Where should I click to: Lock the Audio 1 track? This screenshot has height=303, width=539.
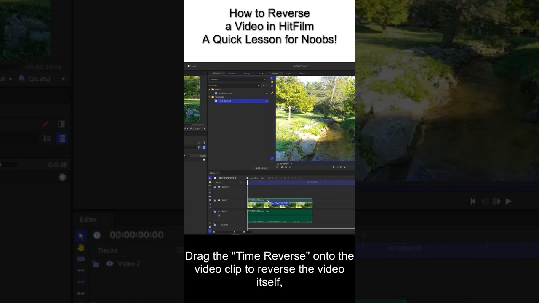point(215,211)
